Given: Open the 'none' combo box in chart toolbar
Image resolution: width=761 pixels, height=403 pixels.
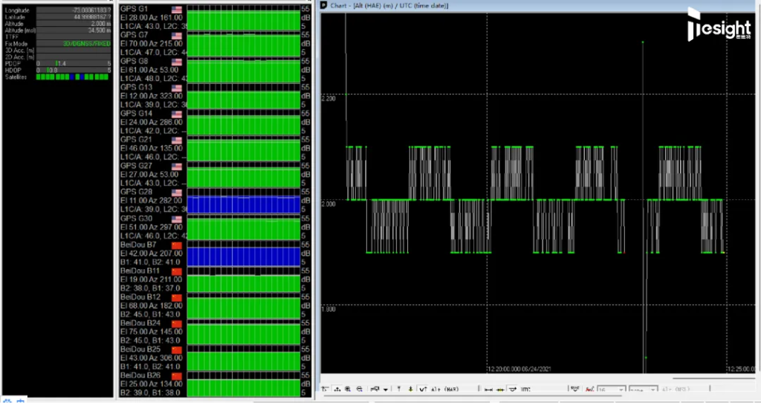Looking at the screenshot, I should pyautogui.click(x=643, y=390).
